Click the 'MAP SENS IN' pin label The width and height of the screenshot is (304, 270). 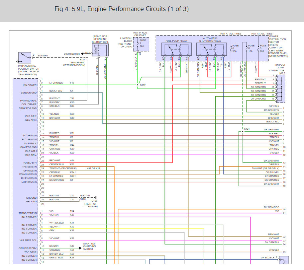tap(29, 182)
